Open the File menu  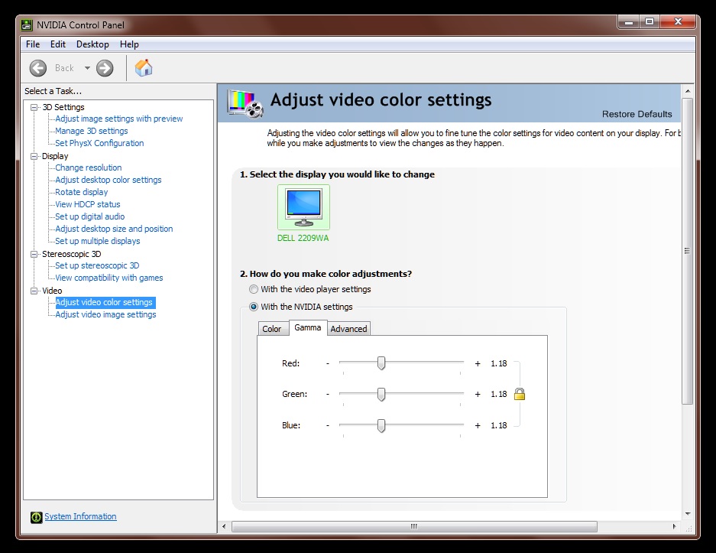[x=33, y=44]
